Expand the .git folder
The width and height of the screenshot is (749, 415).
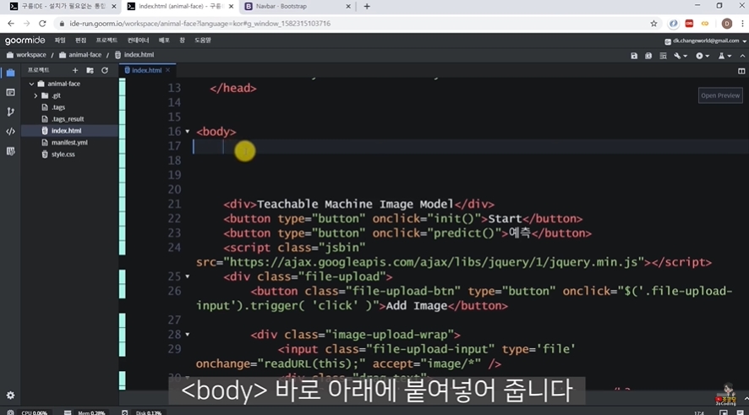coord(36,96)
